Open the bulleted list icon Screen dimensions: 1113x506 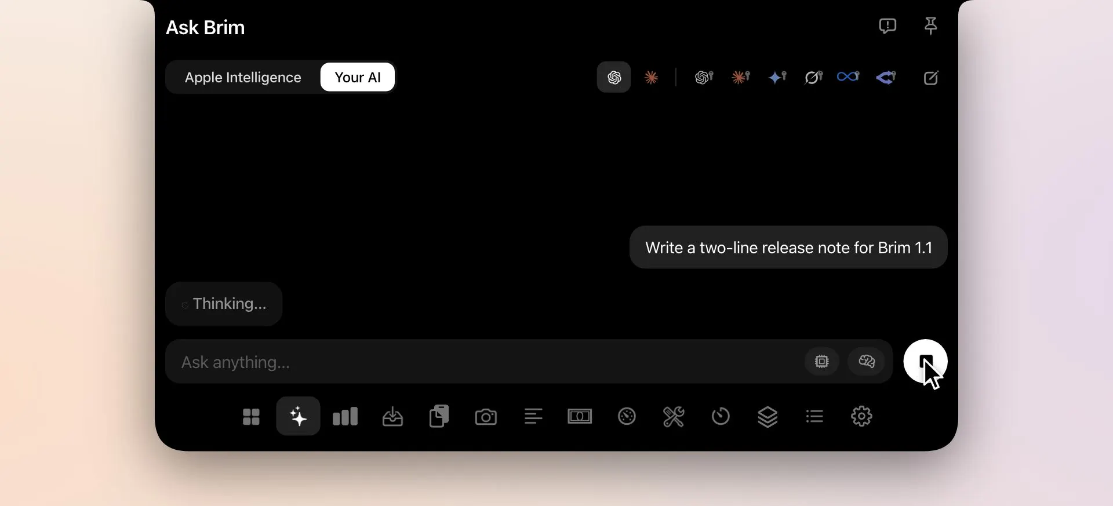coord(814,416)
